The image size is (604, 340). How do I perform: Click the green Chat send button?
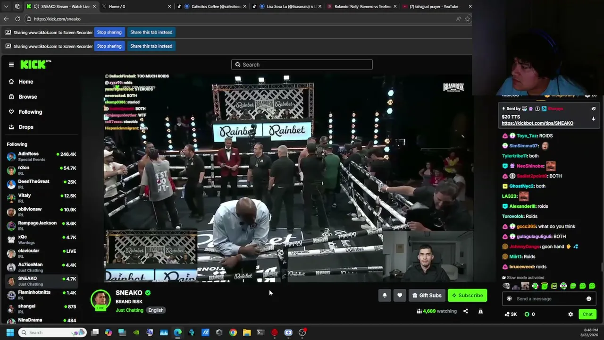coord(587,314)
